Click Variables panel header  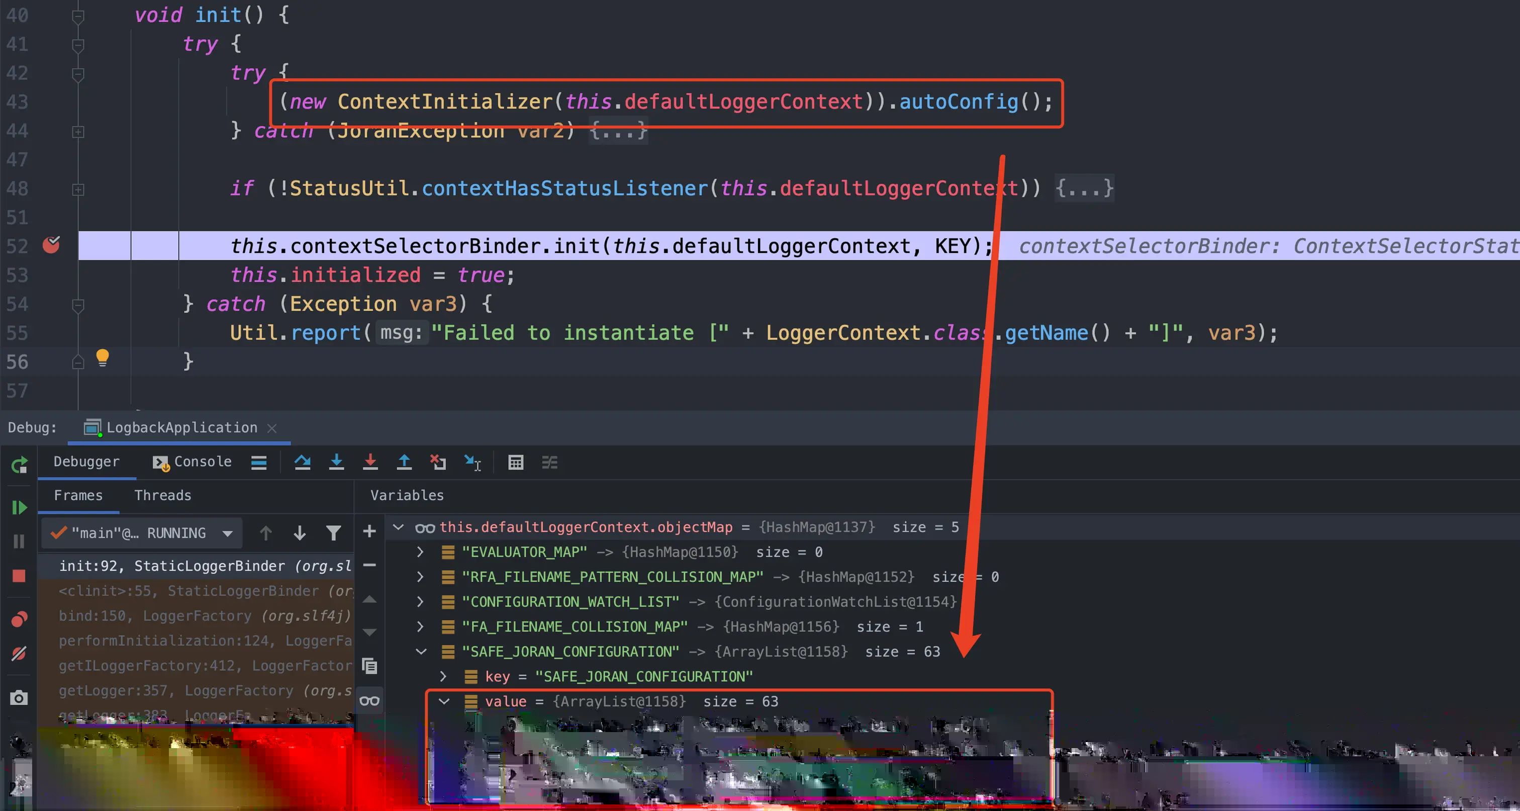(x=407, y=495)
